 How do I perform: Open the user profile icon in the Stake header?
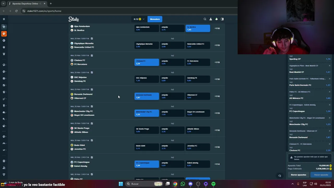pos(211,19)
